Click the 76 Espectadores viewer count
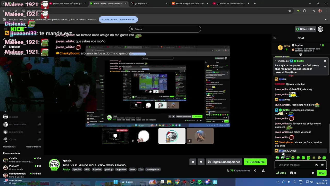330x186 pixels. coord(238,171)
